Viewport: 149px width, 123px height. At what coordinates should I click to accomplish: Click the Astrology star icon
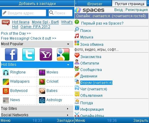click(x=42, y=100)
